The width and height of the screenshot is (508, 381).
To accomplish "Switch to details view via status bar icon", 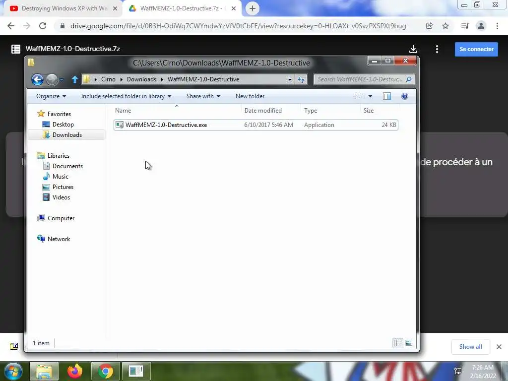I will pyautogui.click(x=398, y=343).
